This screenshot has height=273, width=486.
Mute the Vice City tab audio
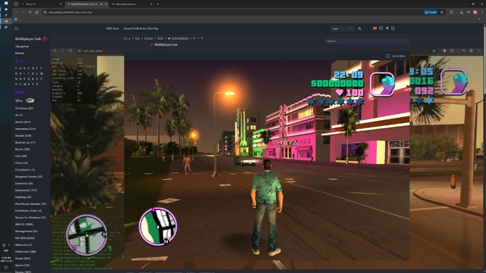coord(102,4)
